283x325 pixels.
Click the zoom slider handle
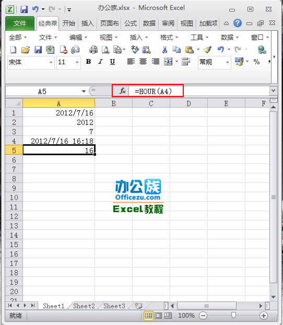[233, 315]
